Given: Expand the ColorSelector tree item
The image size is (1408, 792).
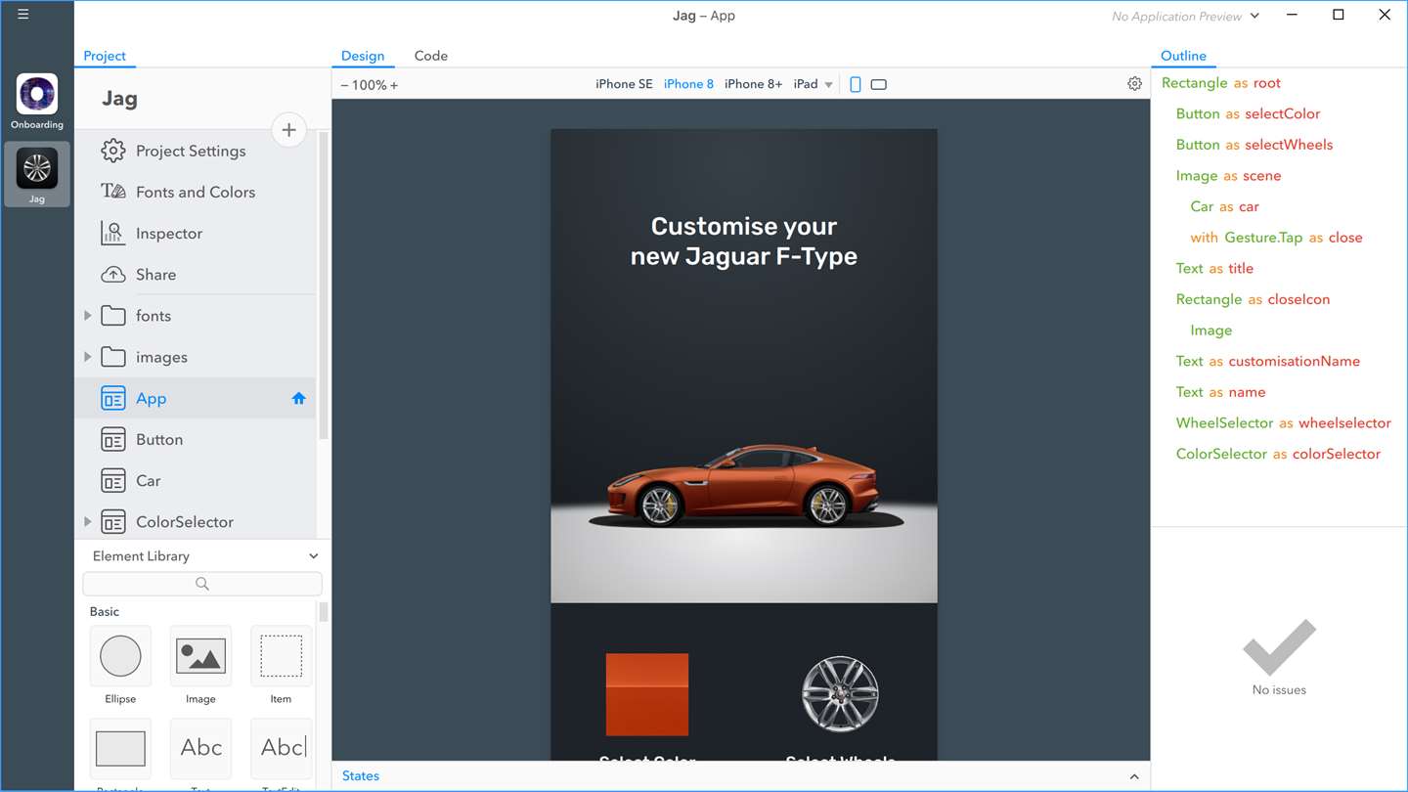Looking at the screenshot, I should 87,521.
